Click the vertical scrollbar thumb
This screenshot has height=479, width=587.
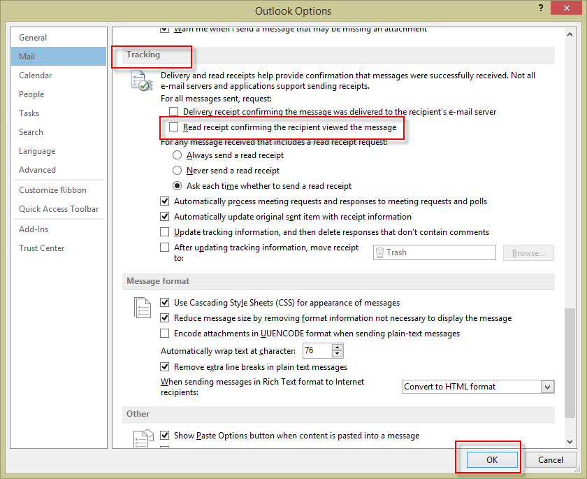[x=570, y=363]
